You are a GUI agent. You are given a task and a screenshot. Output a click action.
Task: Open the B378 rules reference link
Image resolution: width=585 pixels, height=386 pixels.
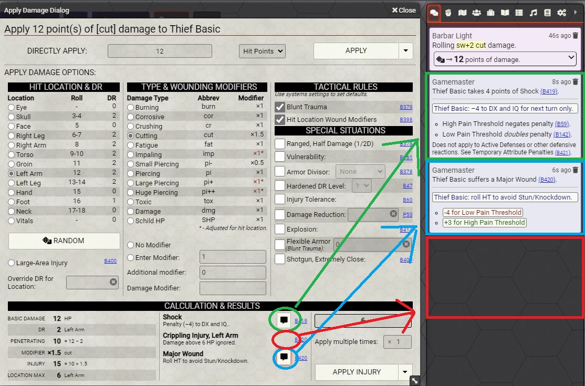(x=405, y=171)
